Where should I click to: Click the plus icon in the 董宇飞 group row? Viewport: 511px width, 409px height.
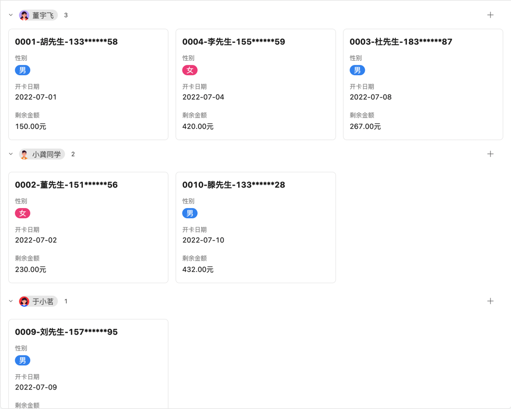[491, 15]
